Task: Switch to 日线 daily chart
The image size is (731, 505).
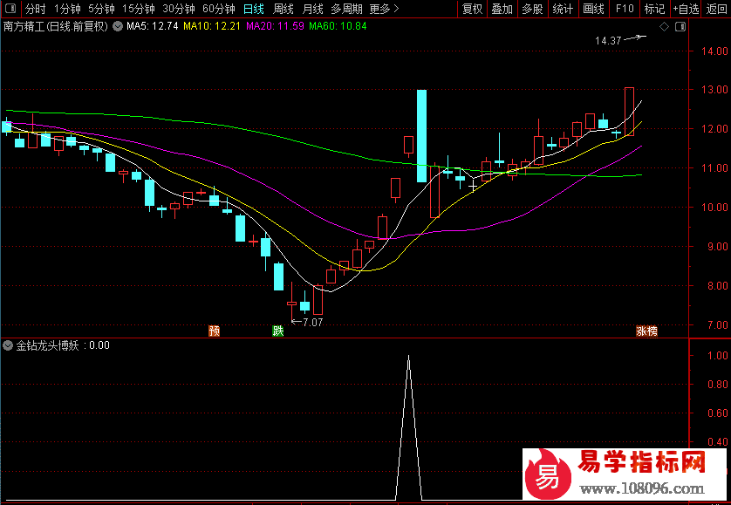Action: [254, 9]
